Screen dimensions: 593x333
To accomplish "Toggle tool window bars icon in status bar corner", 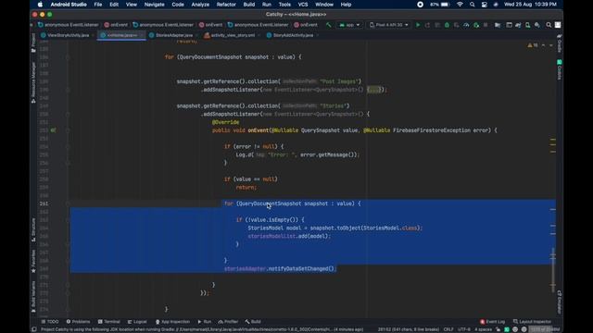I will click(x=34, y=329).
